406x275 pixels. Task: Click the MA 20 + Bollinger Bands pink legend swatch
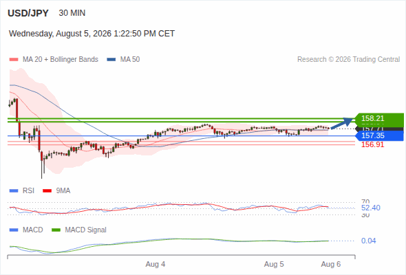point(14,60)
